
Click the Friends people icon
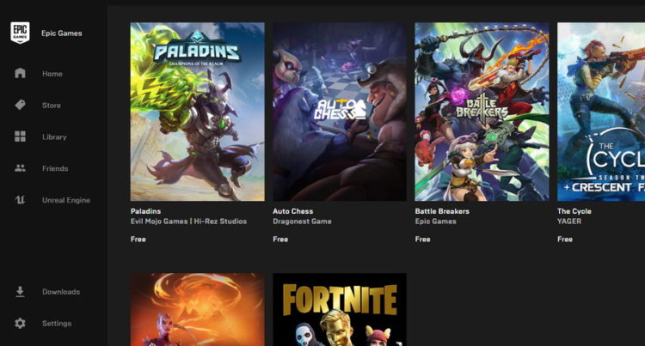tap(21, 168)
